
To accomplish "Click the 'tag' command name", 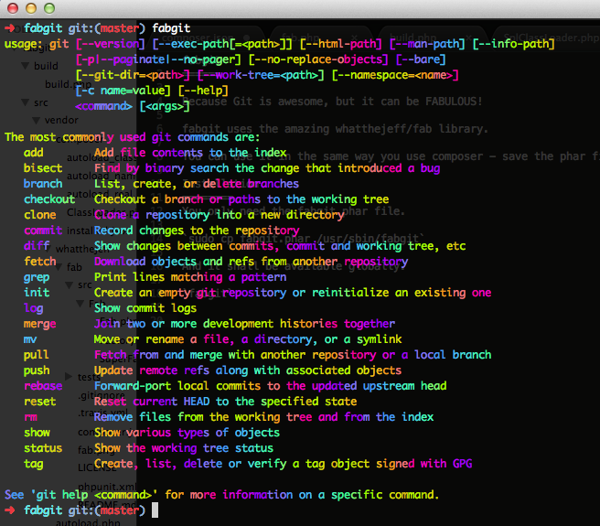I will click(33, 464).
